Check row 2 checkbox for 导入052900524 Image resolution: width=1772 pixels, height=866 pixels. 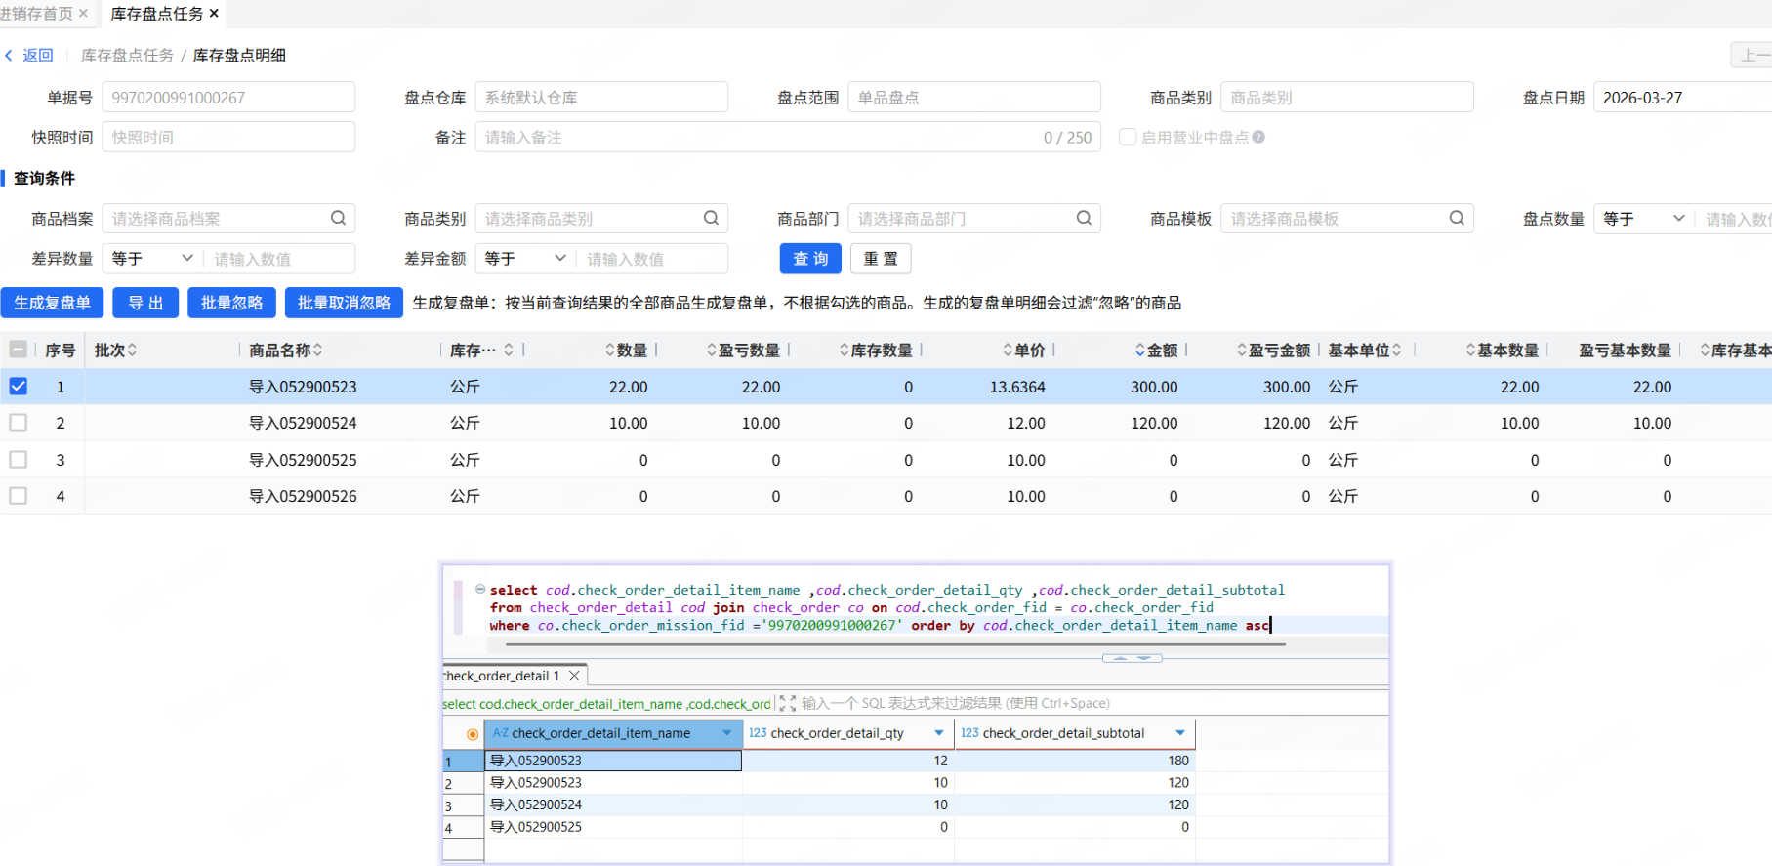click(19, 423)
